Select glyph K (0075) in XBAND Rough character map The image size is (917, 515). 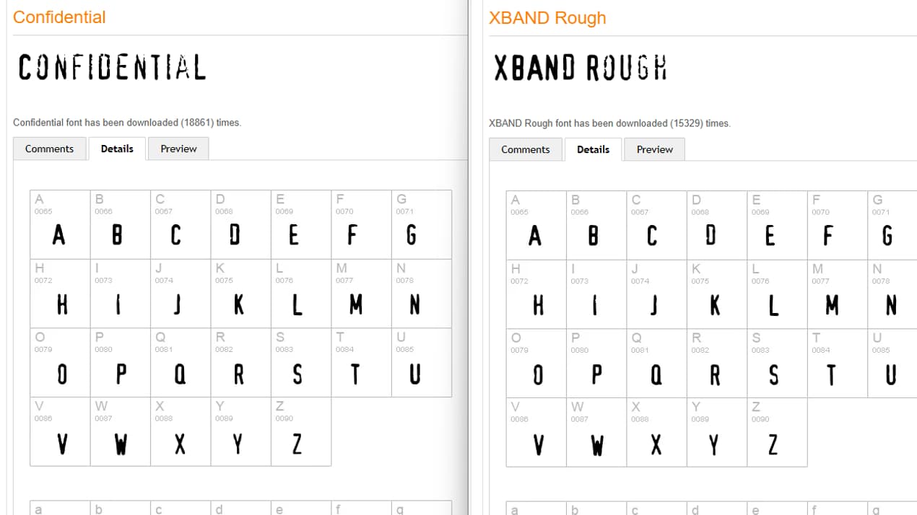point(717,294)
